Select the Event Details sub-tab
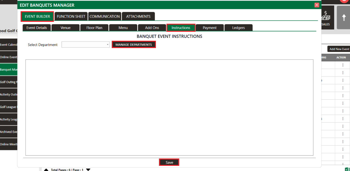Viewport: 350px width, 171px height. click(37, 28)
